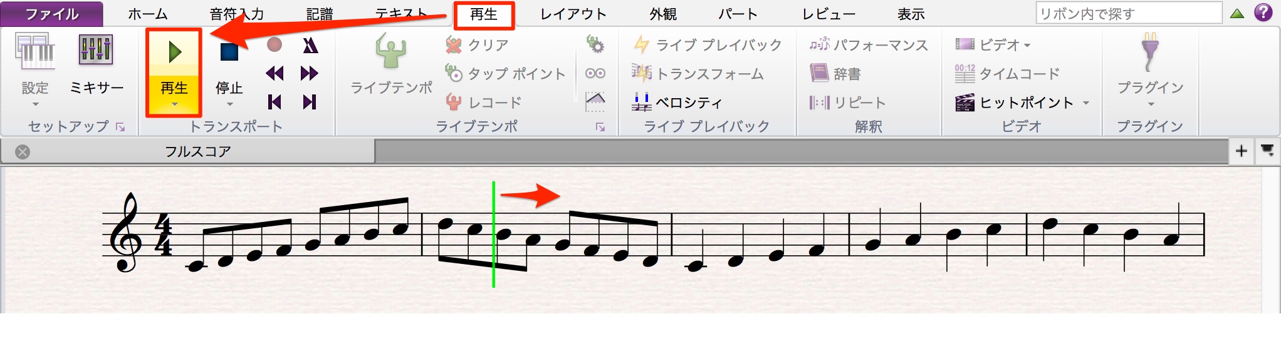
Task: Click the ヒットポイント clapperboard icon
Action: coord(965,102)
